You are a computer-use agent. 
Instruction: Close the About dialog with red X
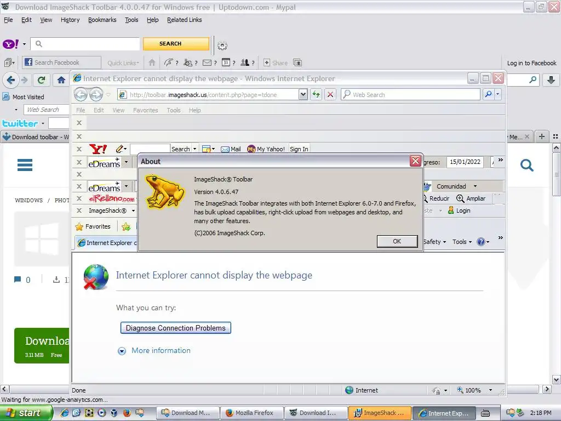click(x=415, y=161)
